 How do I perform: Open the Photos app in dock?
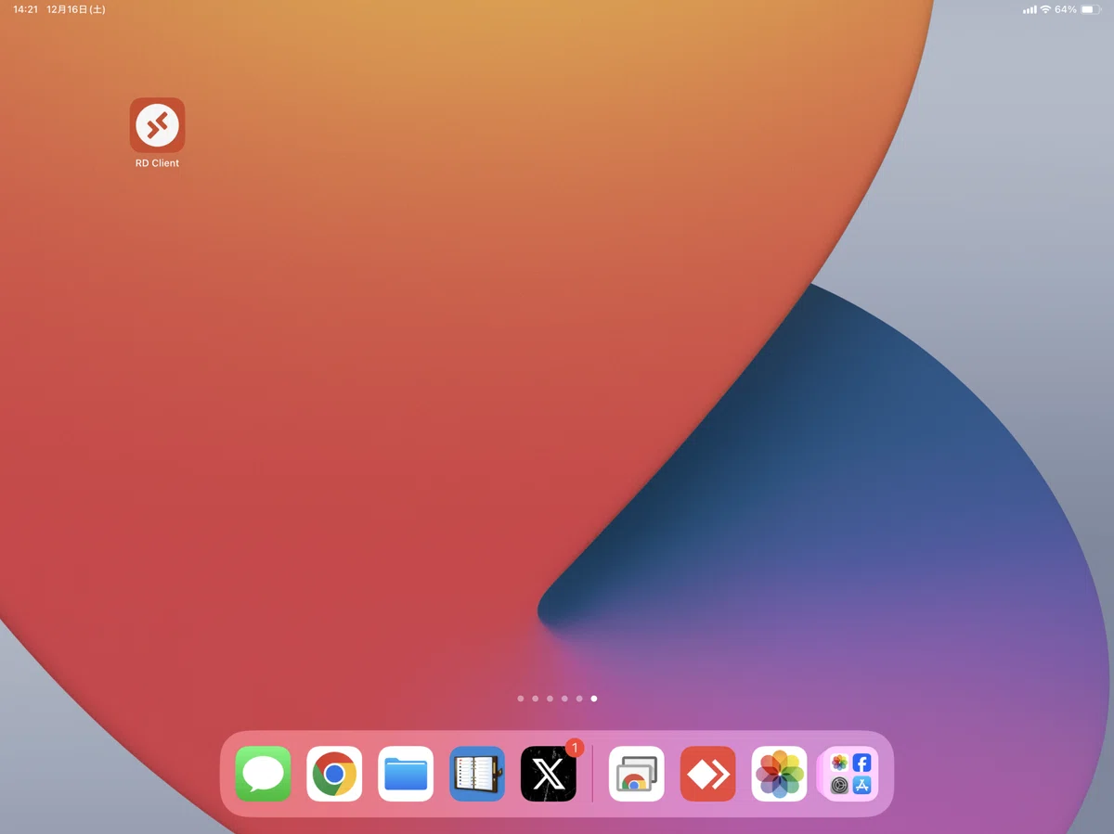coord(780,774)
